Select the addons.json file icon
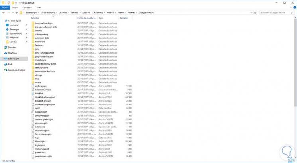Image resolution: width=297 pixels, height=163 pixels. point(33,86)
